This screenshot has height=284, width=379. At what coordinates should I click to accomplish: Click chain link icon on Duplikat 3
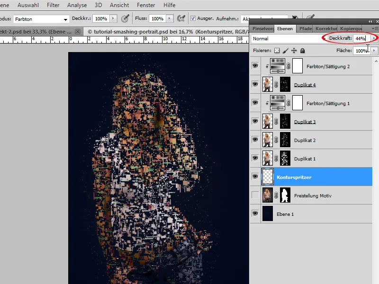276,122
